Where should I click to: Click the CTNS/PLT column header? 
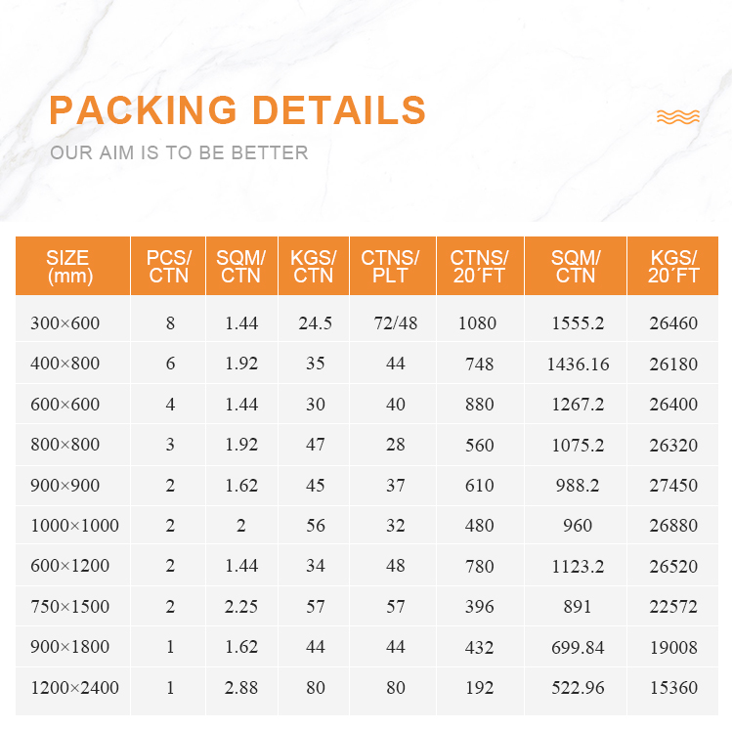pos(390,267)
